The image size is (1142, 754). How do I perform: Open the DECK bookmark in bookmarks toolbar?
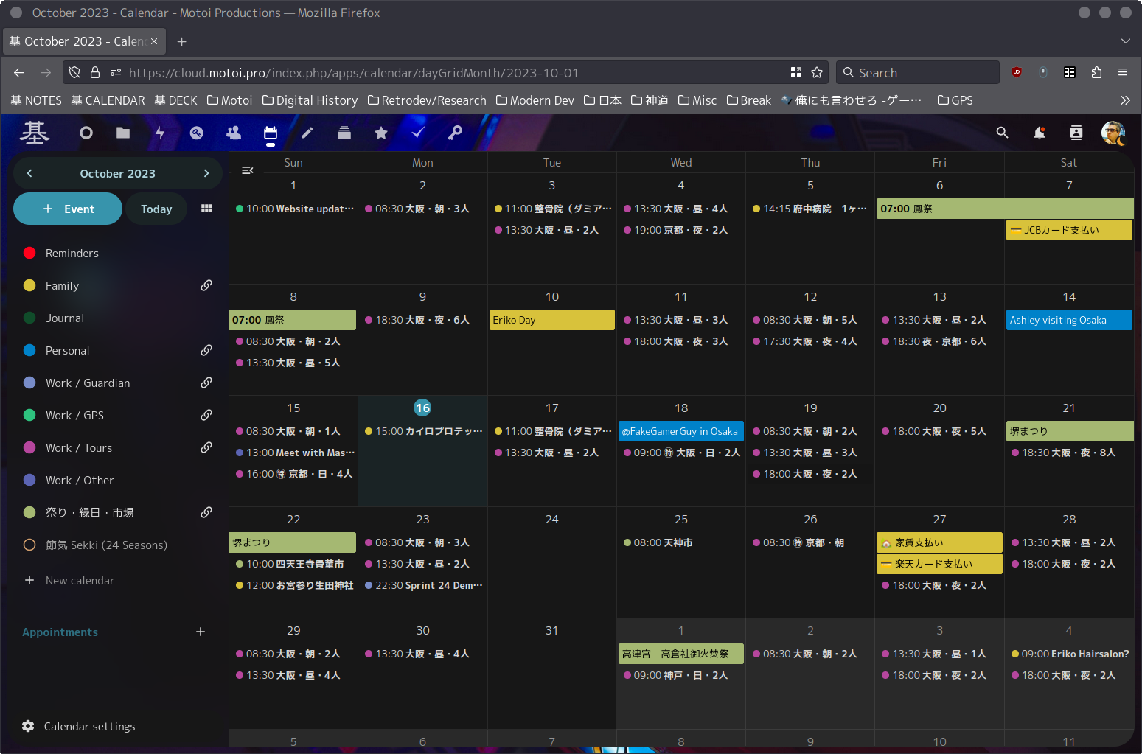[175, 100]
